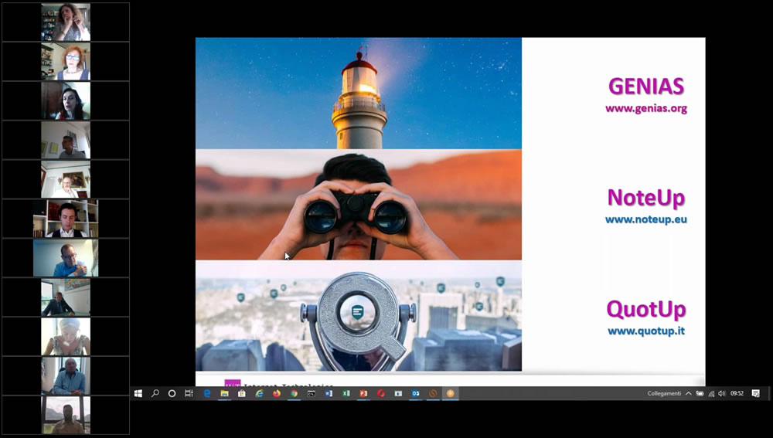Open the www.genias.org link
Viewport: 773px width, 438px height.
pyautogui.click(x=645, y=108)
